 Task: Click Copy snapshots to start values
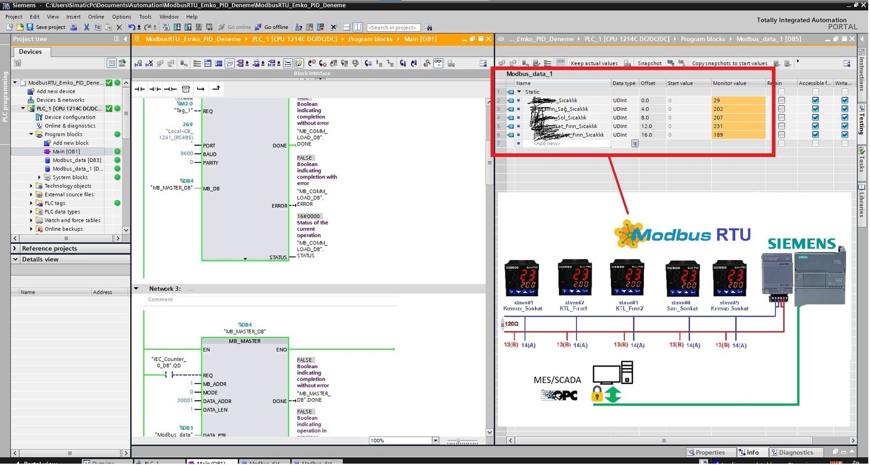[730, 63]
